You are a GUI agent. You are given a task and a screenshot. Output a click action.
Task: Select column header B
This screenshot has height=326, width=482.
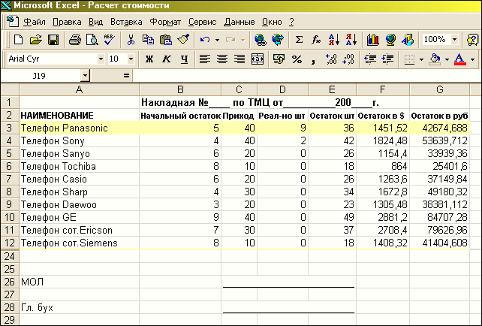(180, 89)
